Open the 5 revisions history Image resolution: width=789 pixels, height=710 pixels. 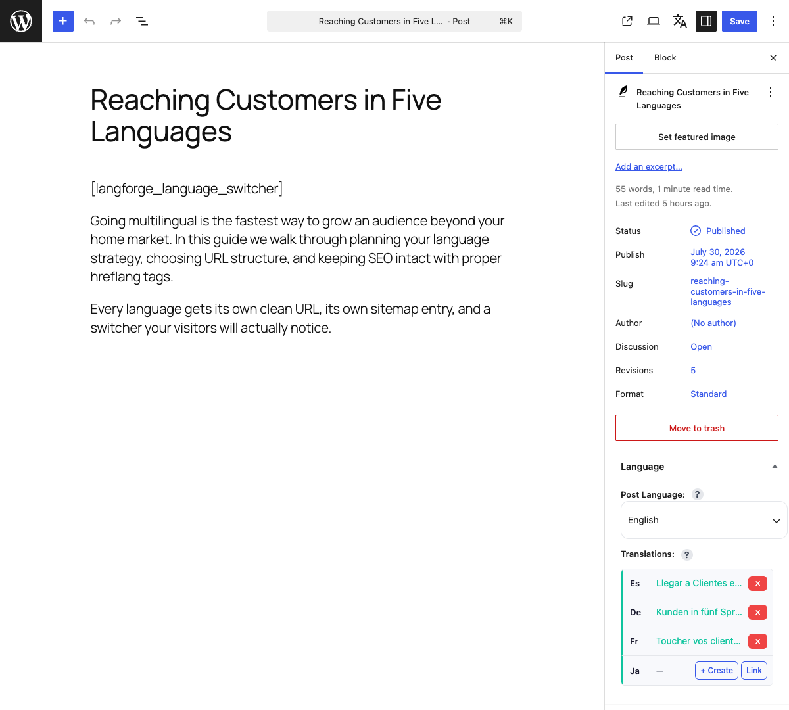693,370
